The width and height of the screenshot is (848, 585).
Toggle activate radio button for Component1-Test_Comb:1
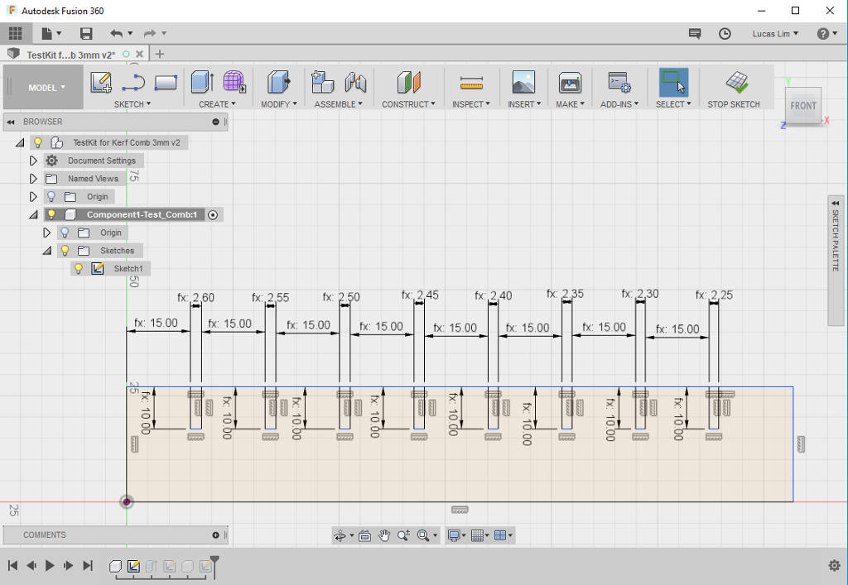(x=213, y=215)
